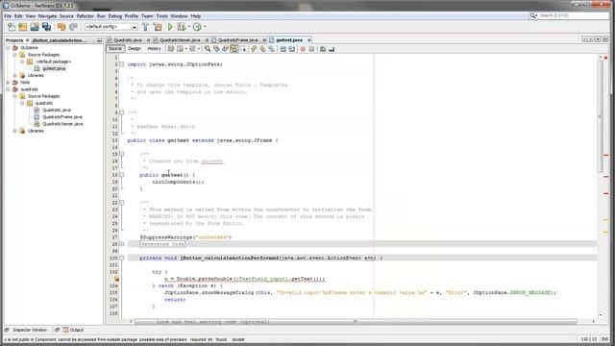Expand the Note project node

pos(8,83)
